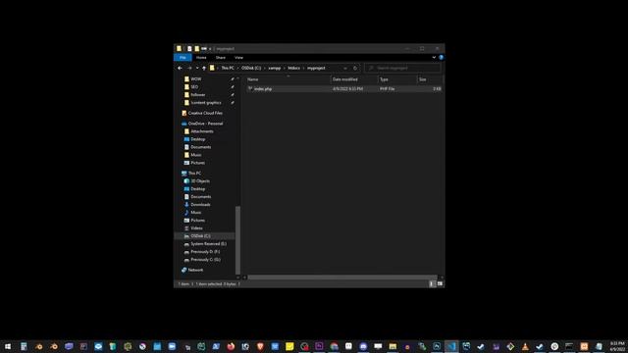Open the blue Help icon
Image resolution: width=628 pixels, height=353 pixels.
441,58
